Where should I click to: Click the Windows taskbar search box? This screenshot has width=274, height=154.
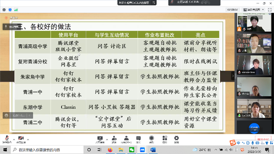coord(47,150)
